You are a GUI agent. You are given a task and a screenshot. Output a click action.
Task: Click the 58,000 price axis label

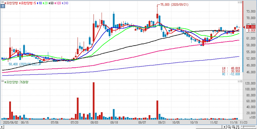point(251,45)
